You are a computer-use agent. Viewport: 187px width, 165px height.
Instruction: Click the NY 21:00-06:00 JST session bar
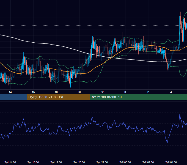(138, 97)
